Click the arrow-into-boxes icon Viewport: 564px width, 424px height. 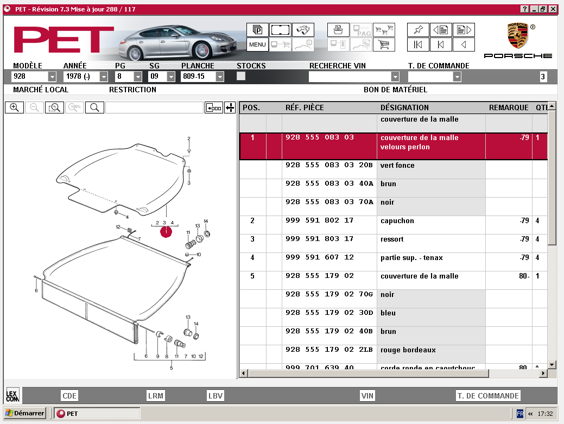(x=214, y=107)
